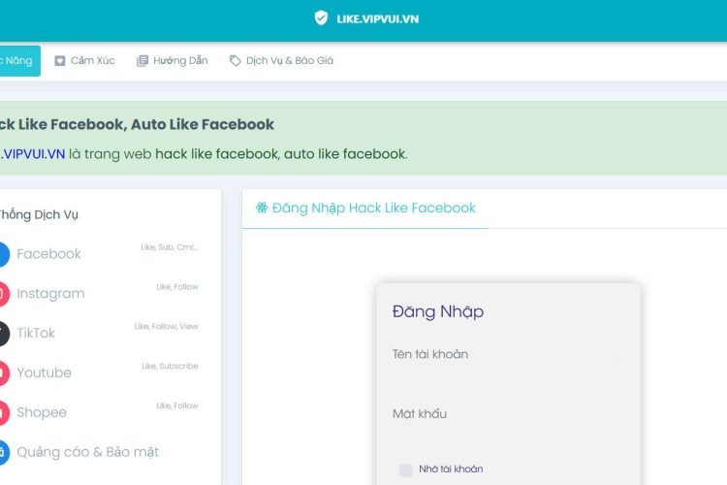Viewport: 727px width, 485px height.
Task: Follow the VIPVUI.VN link in green banner
Action: click(x=33, y=153)
